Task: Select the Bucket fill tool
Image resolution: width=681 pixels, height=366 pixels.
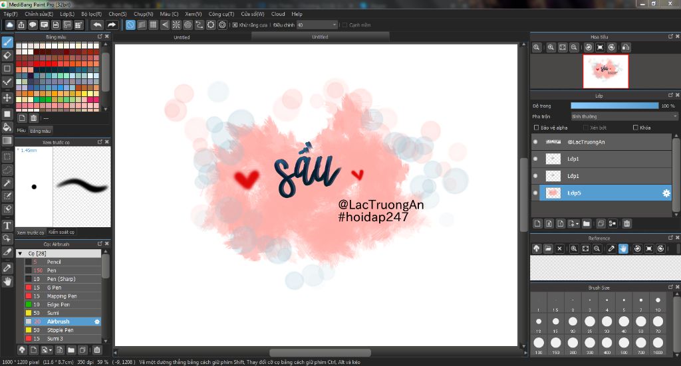Action: 7,127
